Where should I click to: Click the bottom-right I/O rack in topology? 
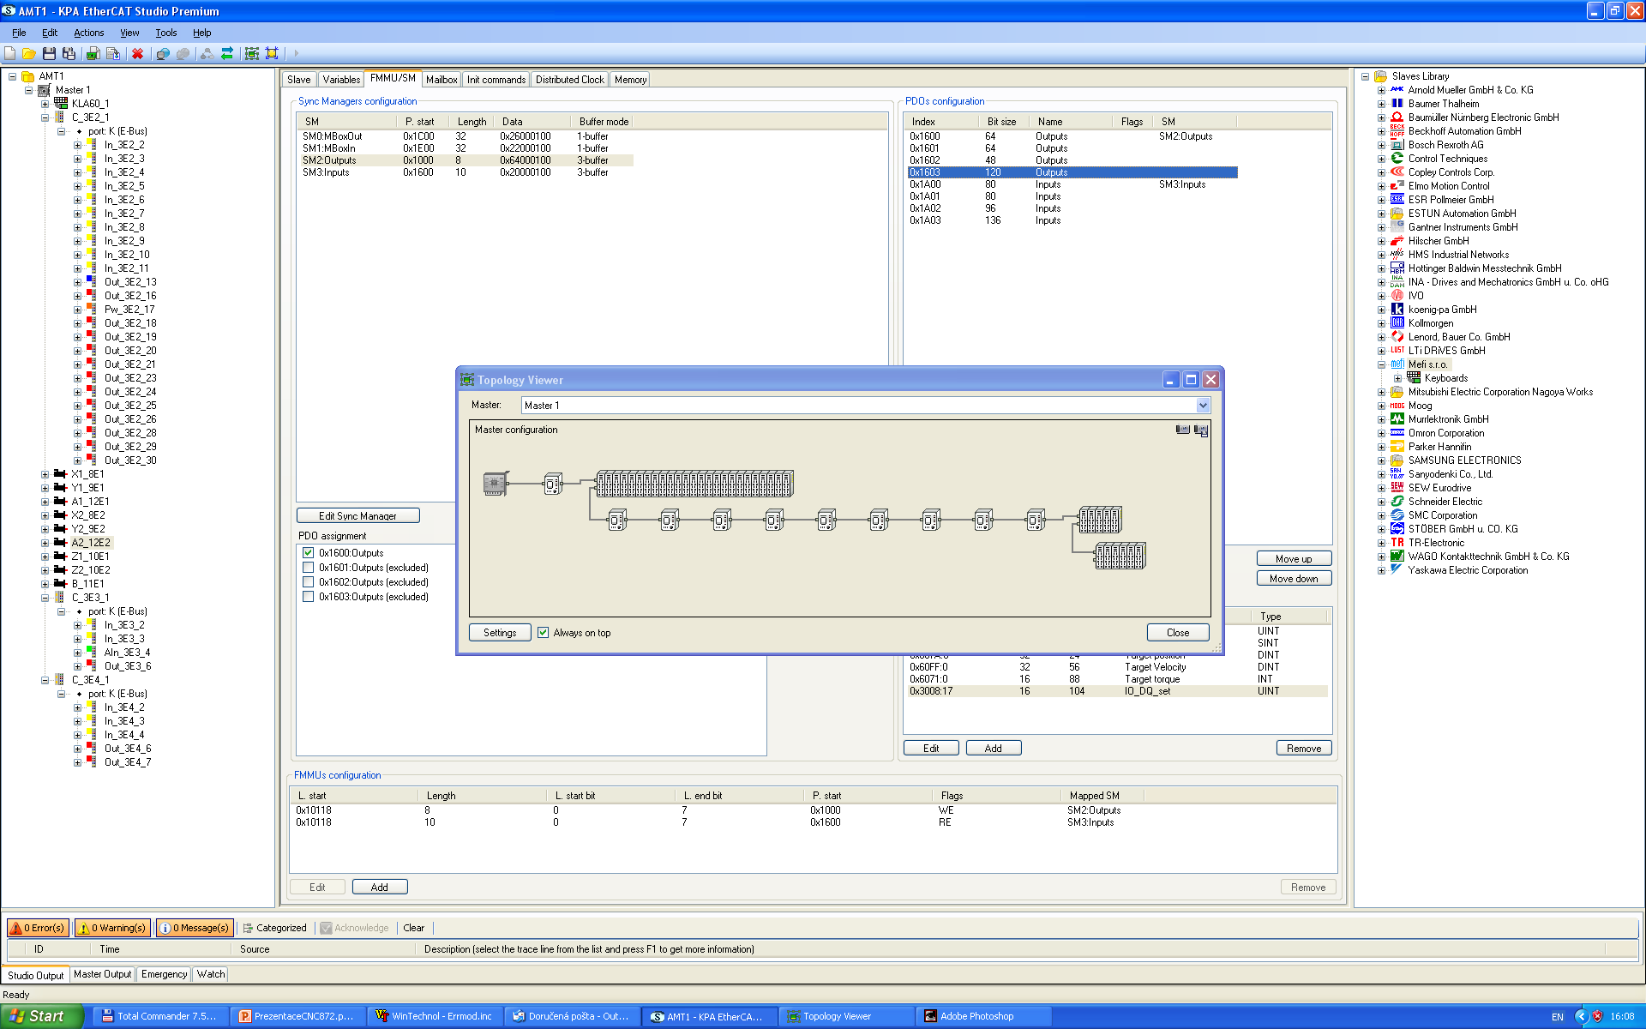click(1120, 556)
